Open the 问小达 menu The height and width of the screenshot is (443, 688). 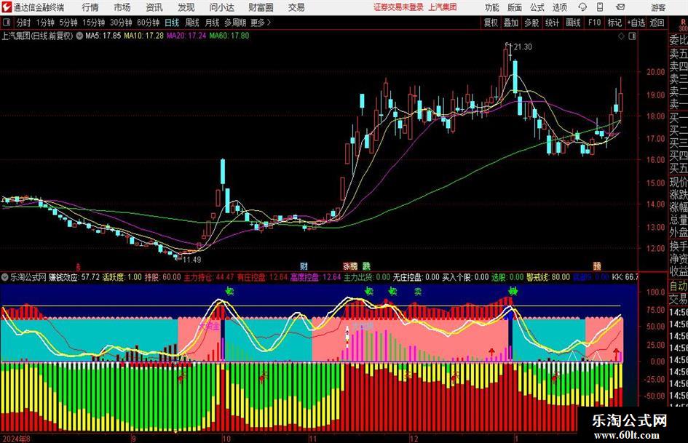coord(221,7)
